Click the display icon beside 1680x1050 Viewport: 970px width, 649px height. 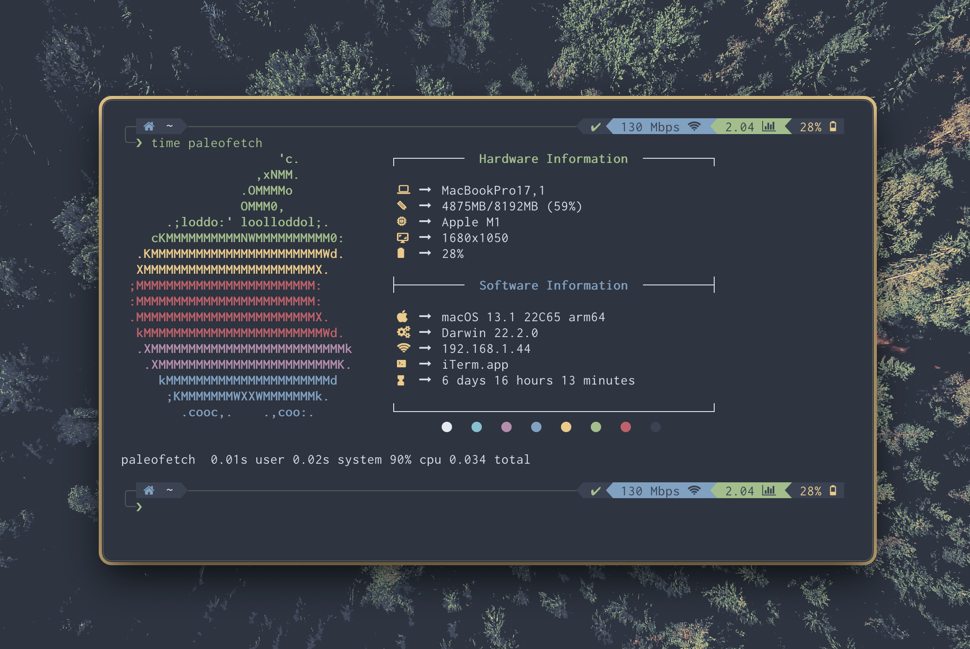(x=403, y=237)
